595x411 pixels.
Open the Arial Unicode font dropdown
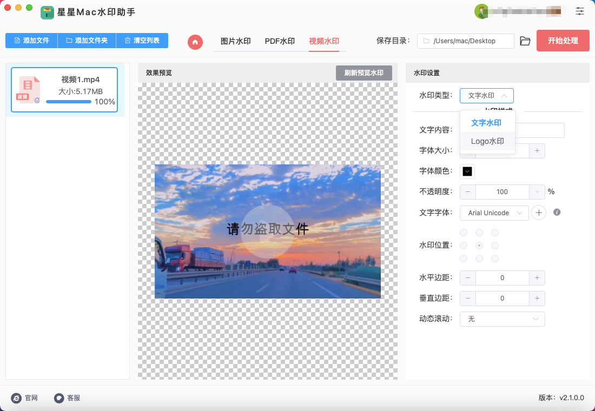point(494,213)
